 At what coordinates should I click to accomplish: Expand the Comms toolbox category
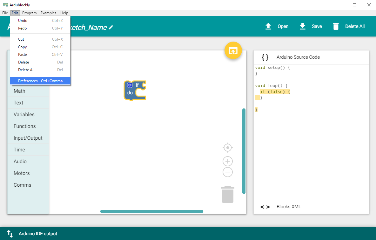tap(28, 185)
